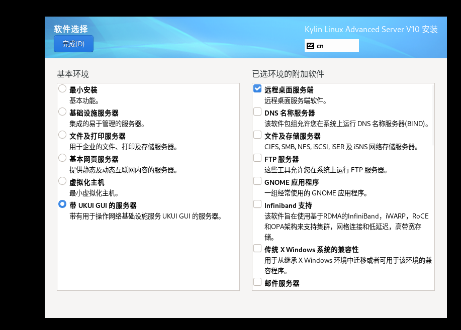The width and height of the screenshot is (461, 330).
Task: Open the cn keyboard layout indicator
Action: (x=332, y=46)
